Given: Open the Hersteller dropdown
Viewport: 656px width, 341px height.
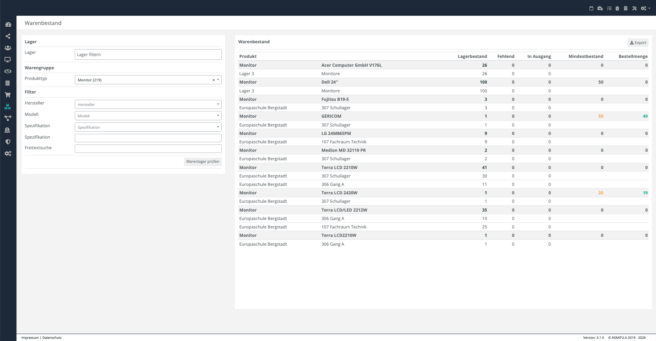Looking at the screenshot, I should point(148,104).
